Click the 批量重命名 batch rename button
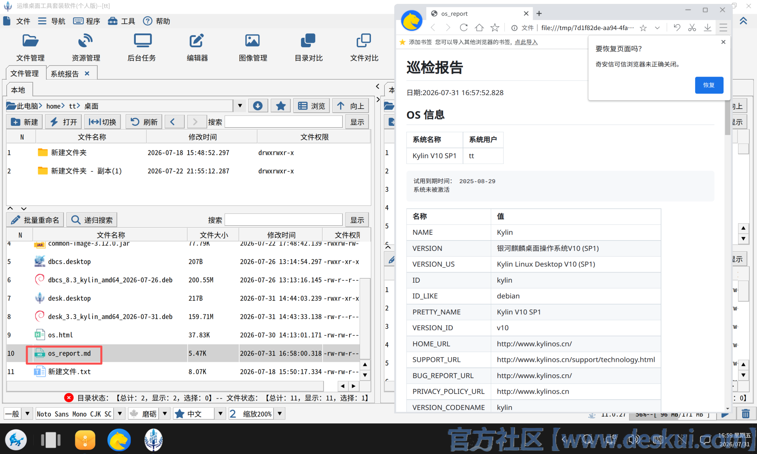This screenshot has height=454, width=757. (x=35, y=220)
